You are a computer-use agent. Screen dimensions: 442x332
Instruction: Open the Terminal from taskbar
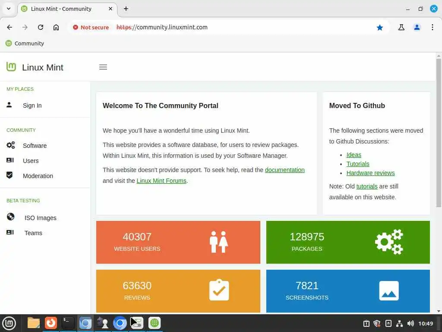tap(68, 323)
